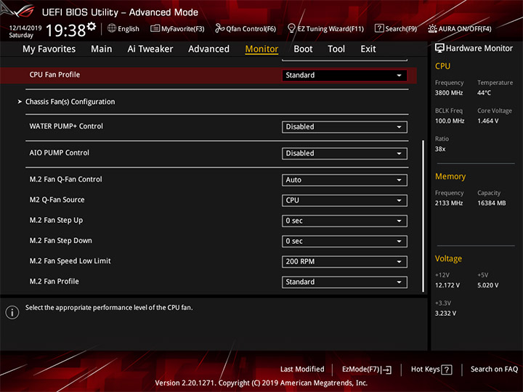Click the 12/14/2019 date text
Screen dimensions: 523x392
25,28
